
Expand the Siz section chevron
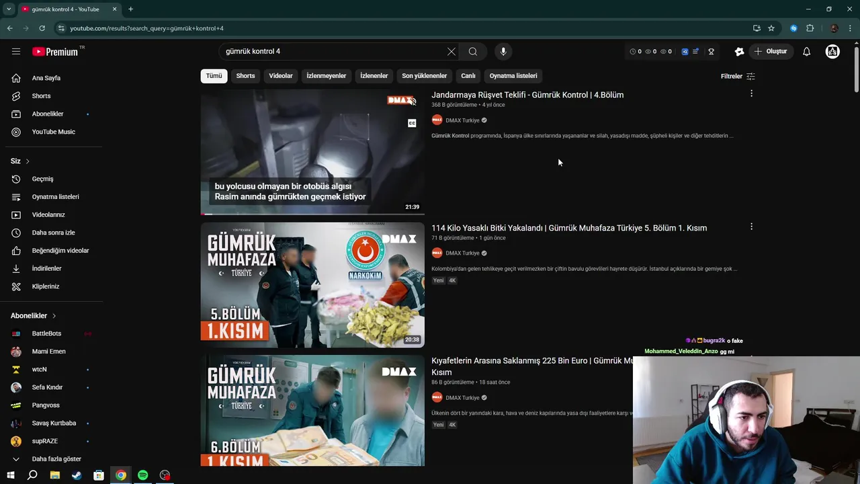(28, 161)
